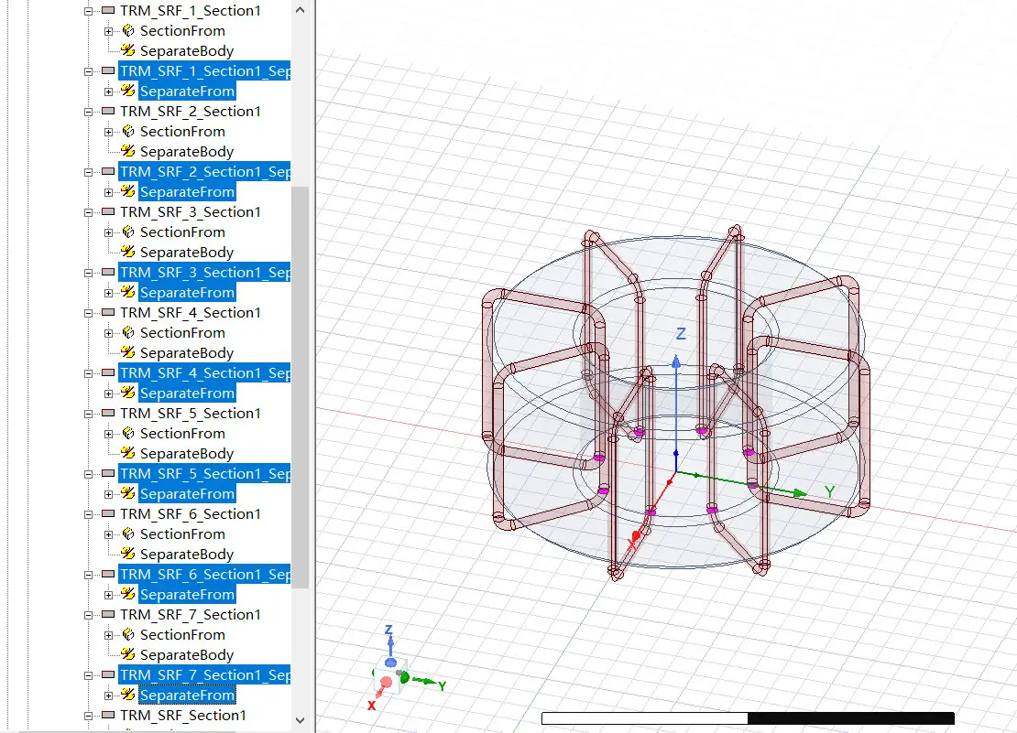
Task: Expand SectionFrom under TRM_SRF_1_Section1
Action: click(108, 31)
